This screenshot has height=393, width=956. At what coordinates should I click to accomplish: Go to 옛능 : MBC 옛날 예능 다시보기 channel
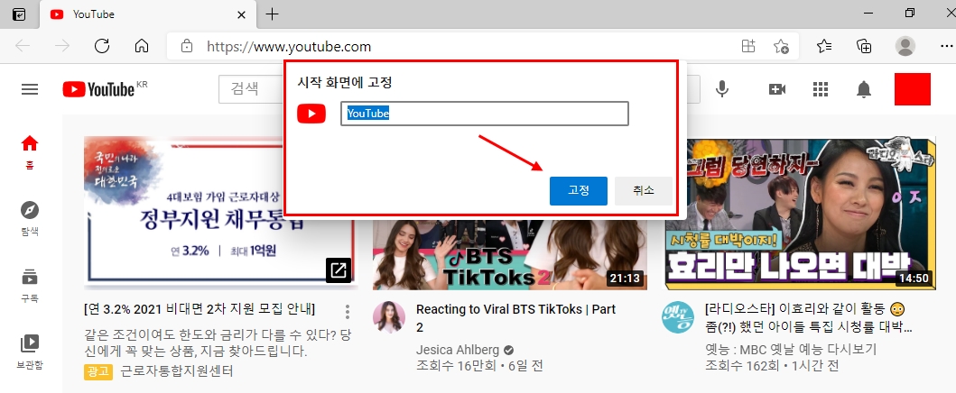(x=790, y=349)
